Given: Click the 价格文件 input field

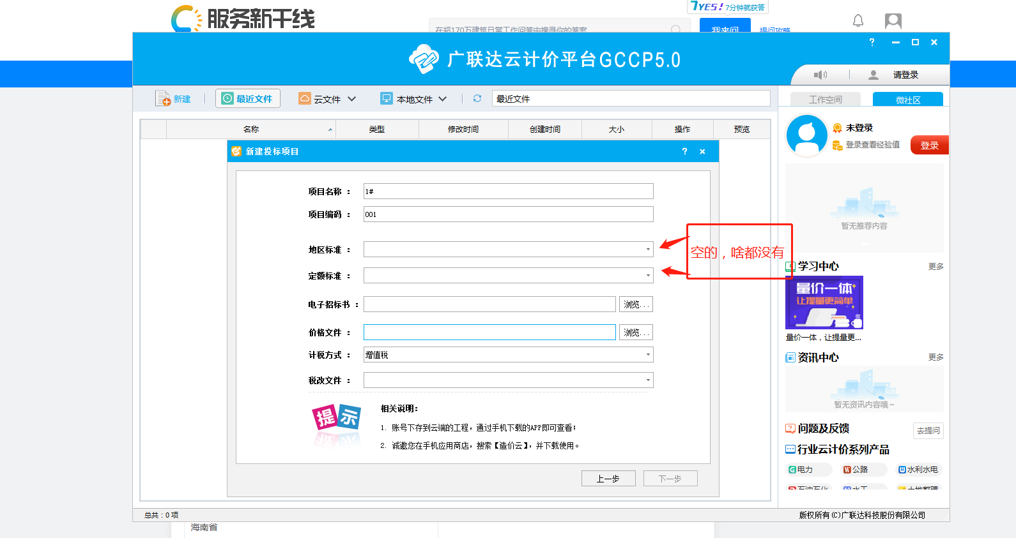Looking at the screenshot, I should point(489,333).
